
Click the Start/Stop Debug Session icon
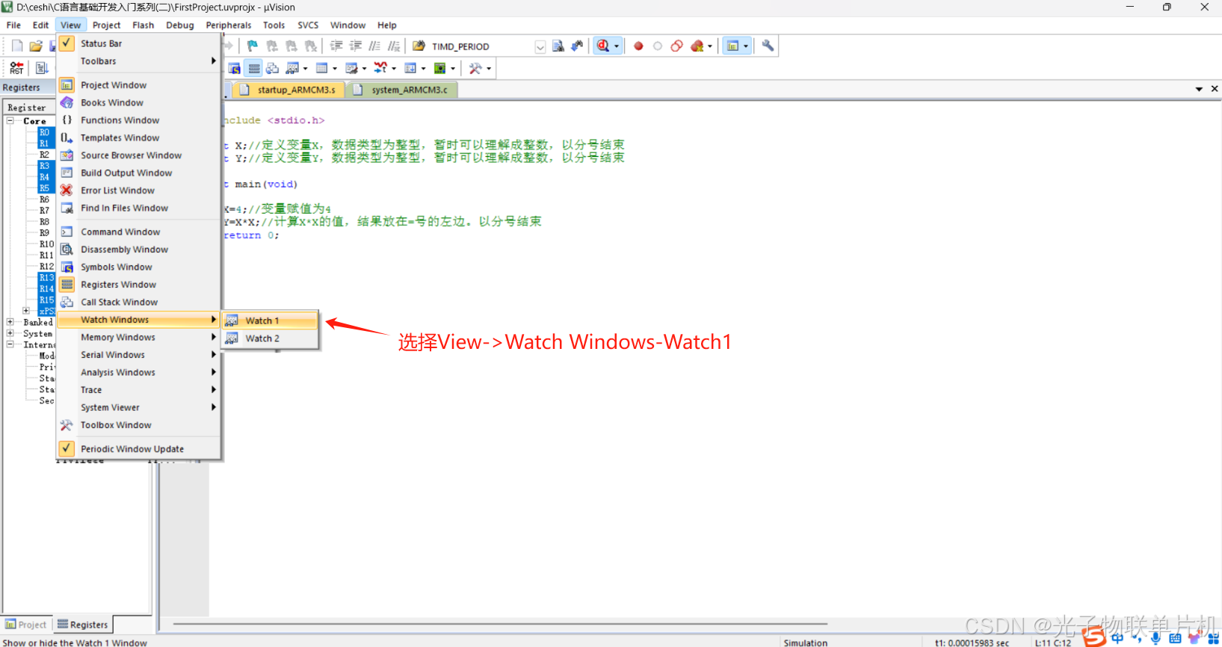[603, 46]
